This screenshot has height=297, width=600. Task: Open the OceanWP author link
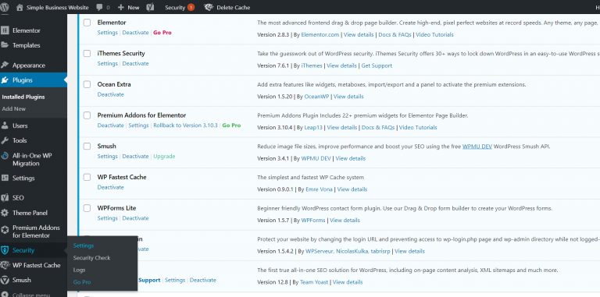tap(316, 97)
